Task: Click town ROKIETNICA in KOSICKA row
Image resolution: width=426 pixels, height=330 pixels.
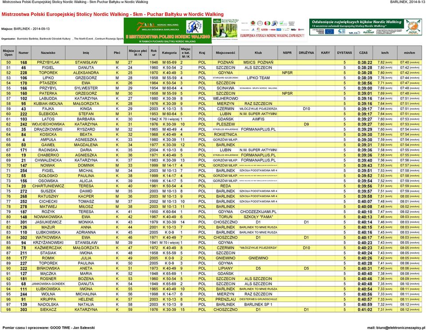Action: pyautogui.click(x=225, y=135)
